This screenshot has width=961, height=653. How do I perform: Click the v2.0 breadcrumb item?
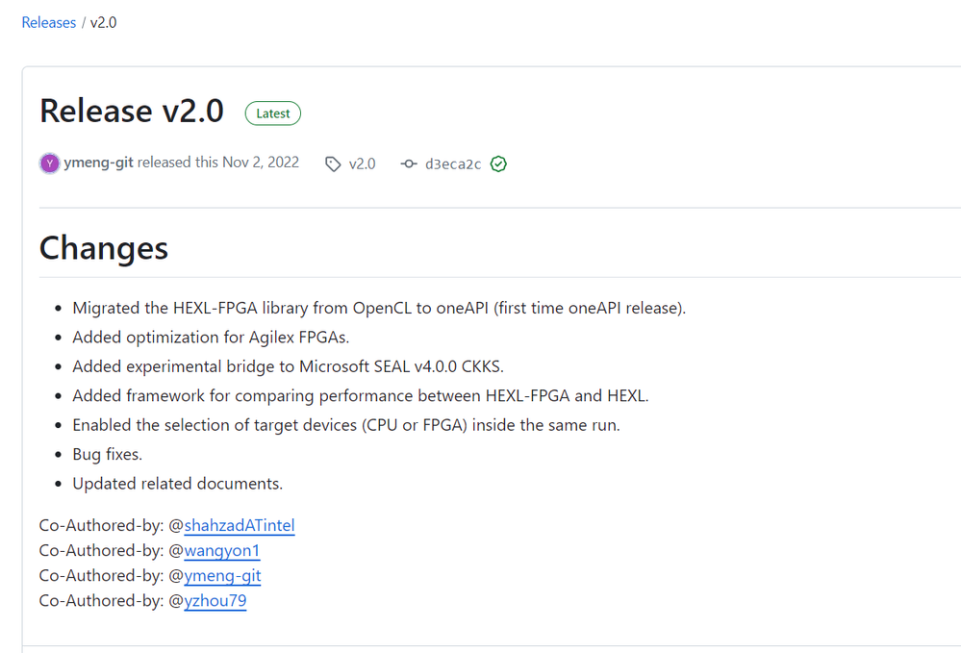coord(103,22)
